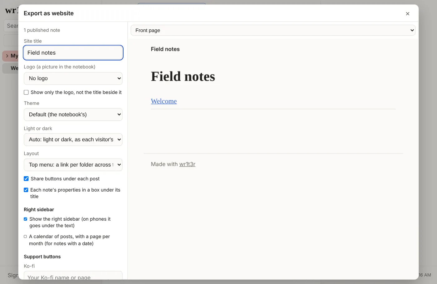Uncheck Each note's properties in a box
The width and height of the screenshot is (437, 284).
[26, 190]
